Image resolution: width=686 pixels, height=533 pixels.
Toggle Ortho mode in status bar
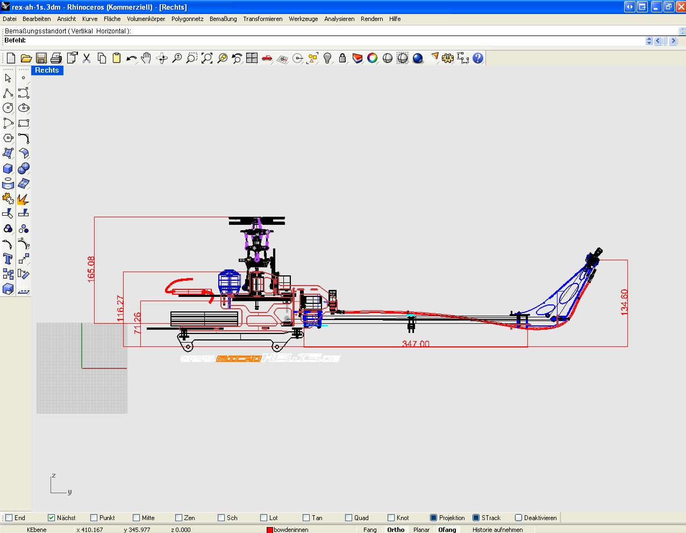(x=396, y=530)
